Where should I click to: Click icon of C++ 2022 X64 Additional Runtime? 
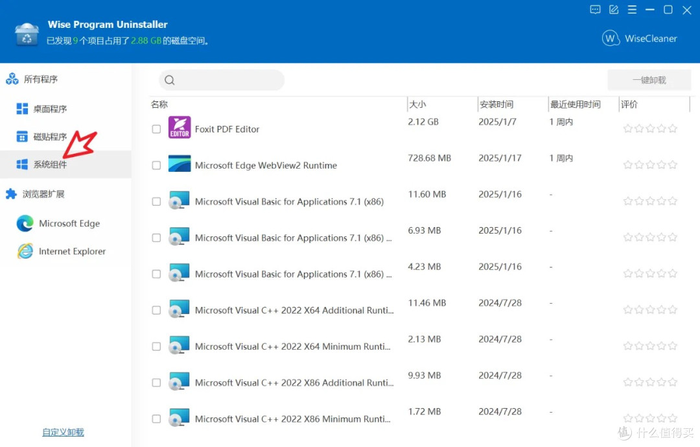(179, 309)
